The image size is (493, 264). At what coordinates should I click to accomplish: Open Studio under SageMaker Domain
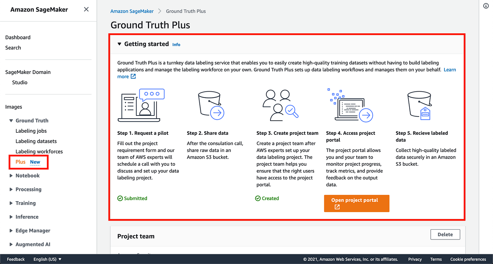pyautogui.click(x=20, y=82)
